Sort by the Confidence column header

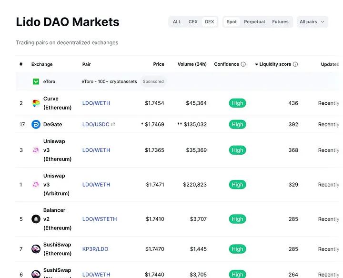coord(227,64)
